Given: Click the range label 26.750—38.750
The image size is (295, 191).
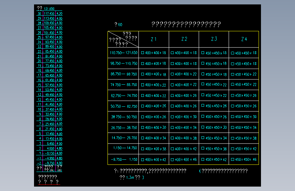Looking at the screenshot, I should (x=124, y=128).
